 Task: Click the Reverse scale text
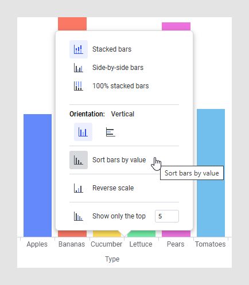click(x=113, y=188)
